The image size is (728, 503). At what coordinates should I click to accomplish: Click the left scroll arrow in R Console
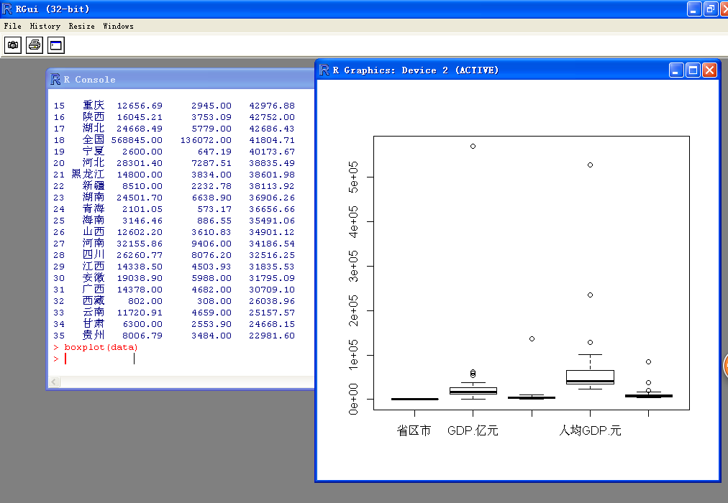point(55,382)
